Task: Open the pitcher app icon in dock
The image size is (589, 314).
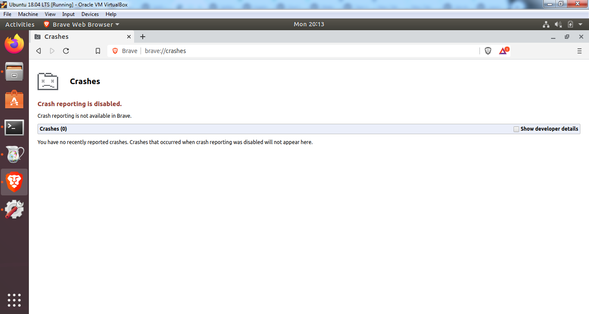Action: 14,154
